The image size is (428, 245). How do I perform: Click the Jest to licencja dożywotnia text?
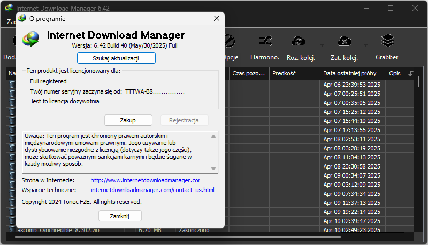pyautogui.click(x=65, y=101)
